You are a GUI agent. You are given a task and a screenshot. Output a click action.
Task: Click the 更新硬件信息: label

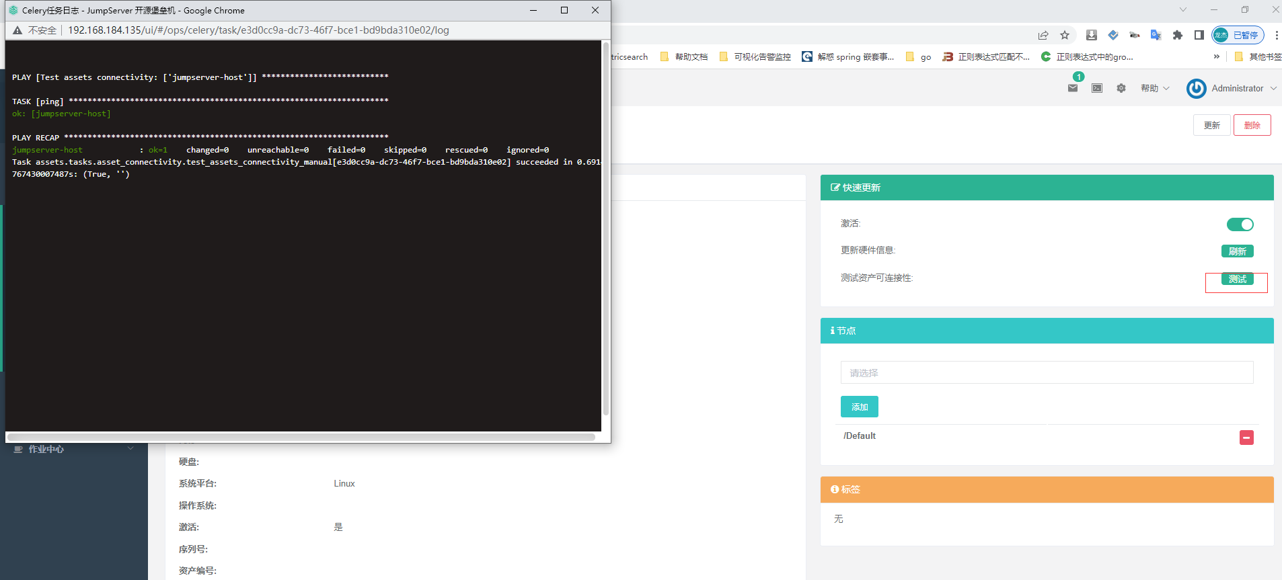tap(868, 250)
